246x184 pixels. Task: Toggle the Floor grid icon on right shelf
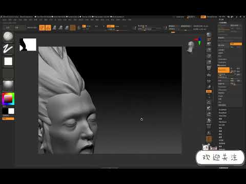(x=209, y=75)
